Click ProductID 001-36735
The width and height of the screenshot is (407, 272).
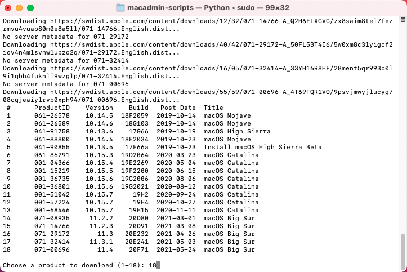coord(52,179)
